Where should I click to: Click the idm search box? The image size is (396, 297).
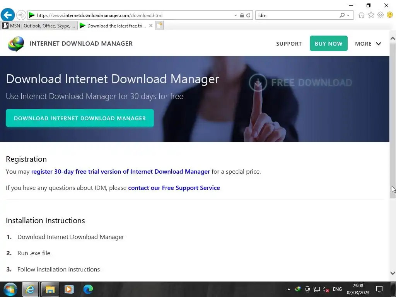297,15
